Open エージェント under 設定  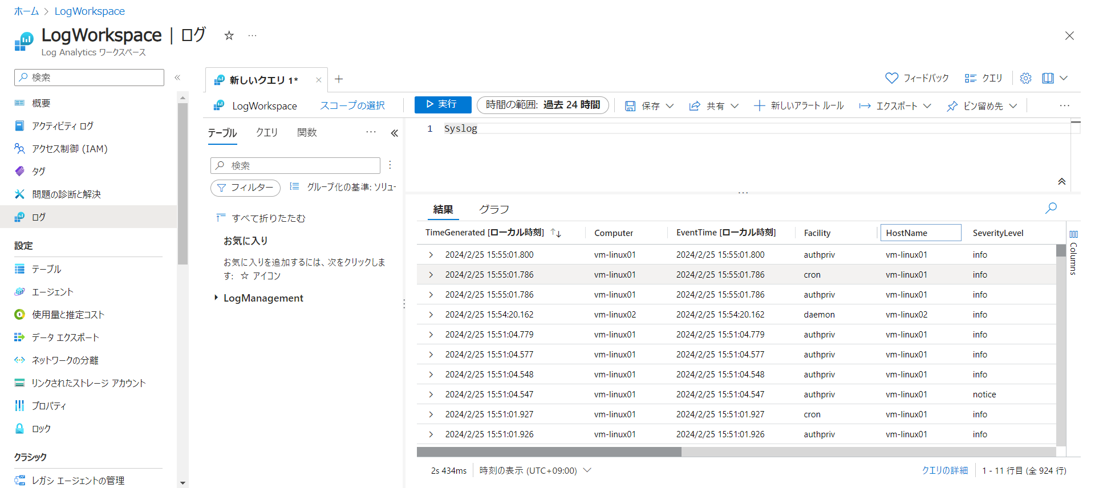(52, 292)
